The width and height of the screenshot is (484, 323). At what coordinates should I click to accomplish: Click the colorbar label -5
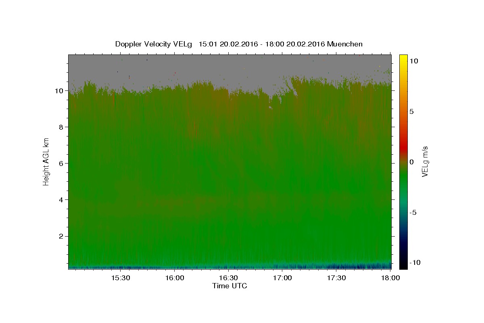[x=413, y=212]
